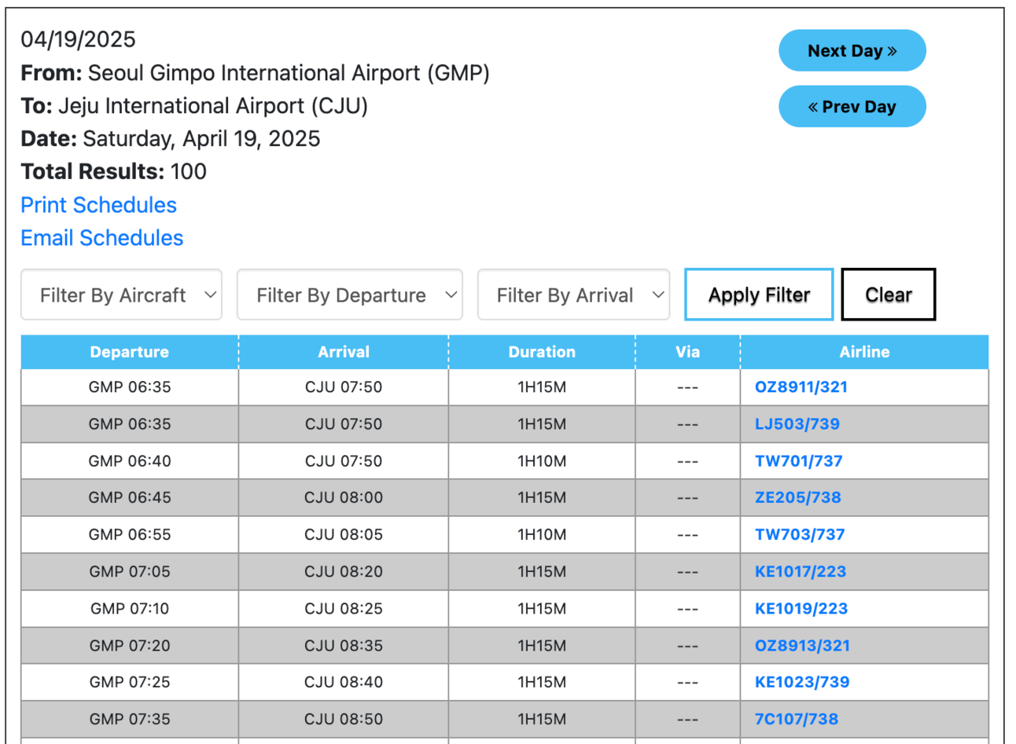
Task: Open the Email Schedules link
Action: pos(101,238)
